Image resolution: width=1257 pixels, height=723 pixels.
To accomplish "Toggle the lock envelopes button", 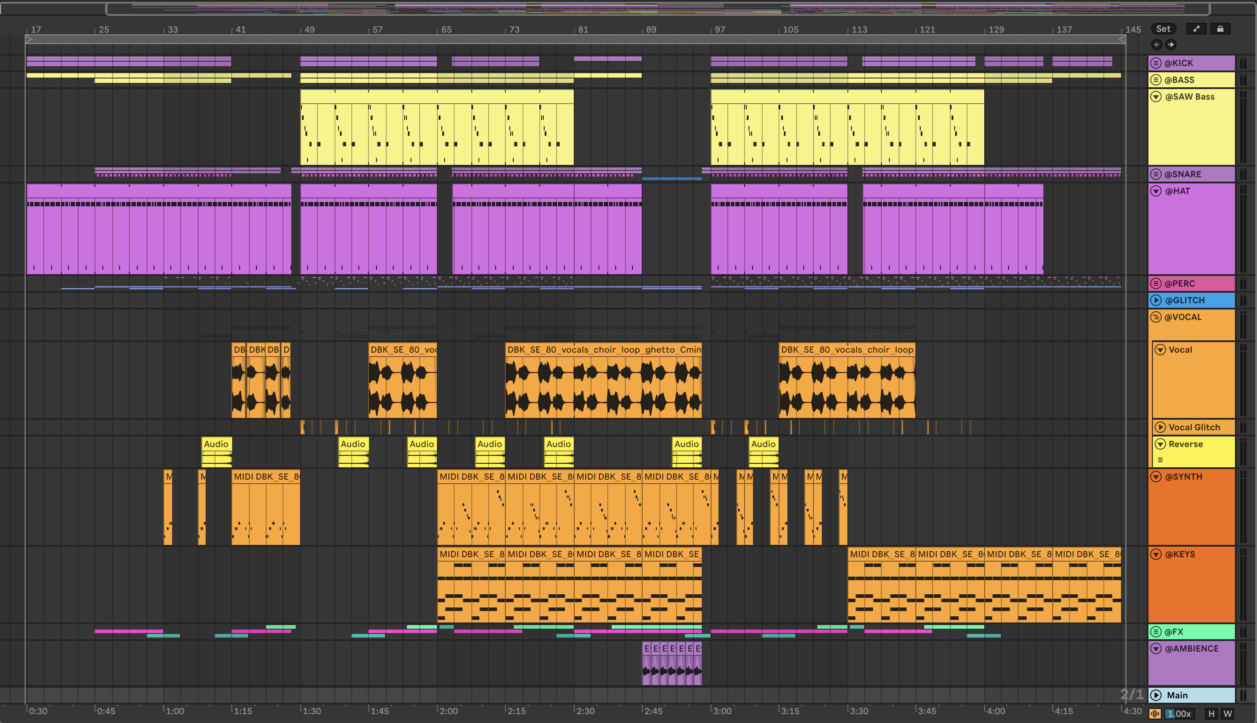I will tap(1220, 29).
